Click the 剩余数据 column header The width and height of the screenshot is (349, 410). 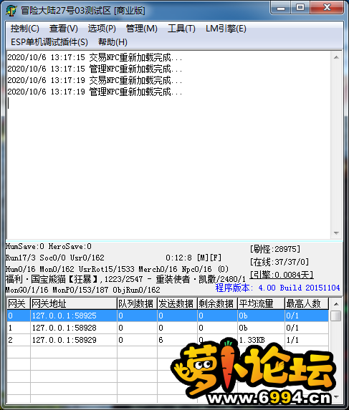click(217, 303)
